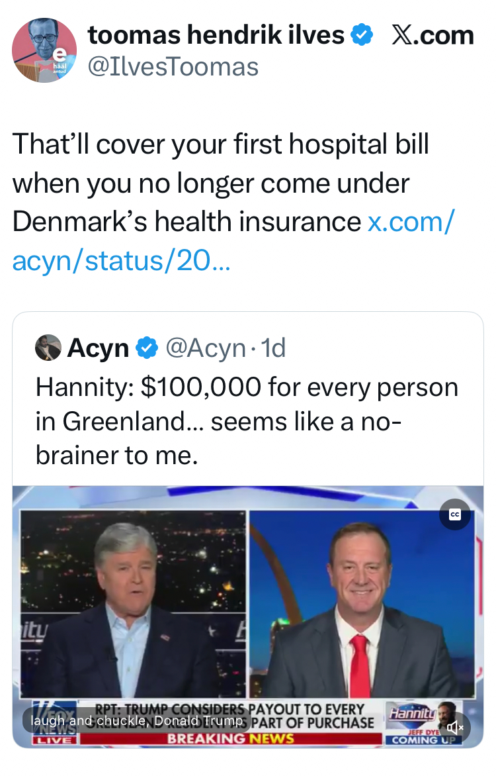Click the Fox News logo in video
Screen dimensions: 496x776
click(x=53, y=719)
